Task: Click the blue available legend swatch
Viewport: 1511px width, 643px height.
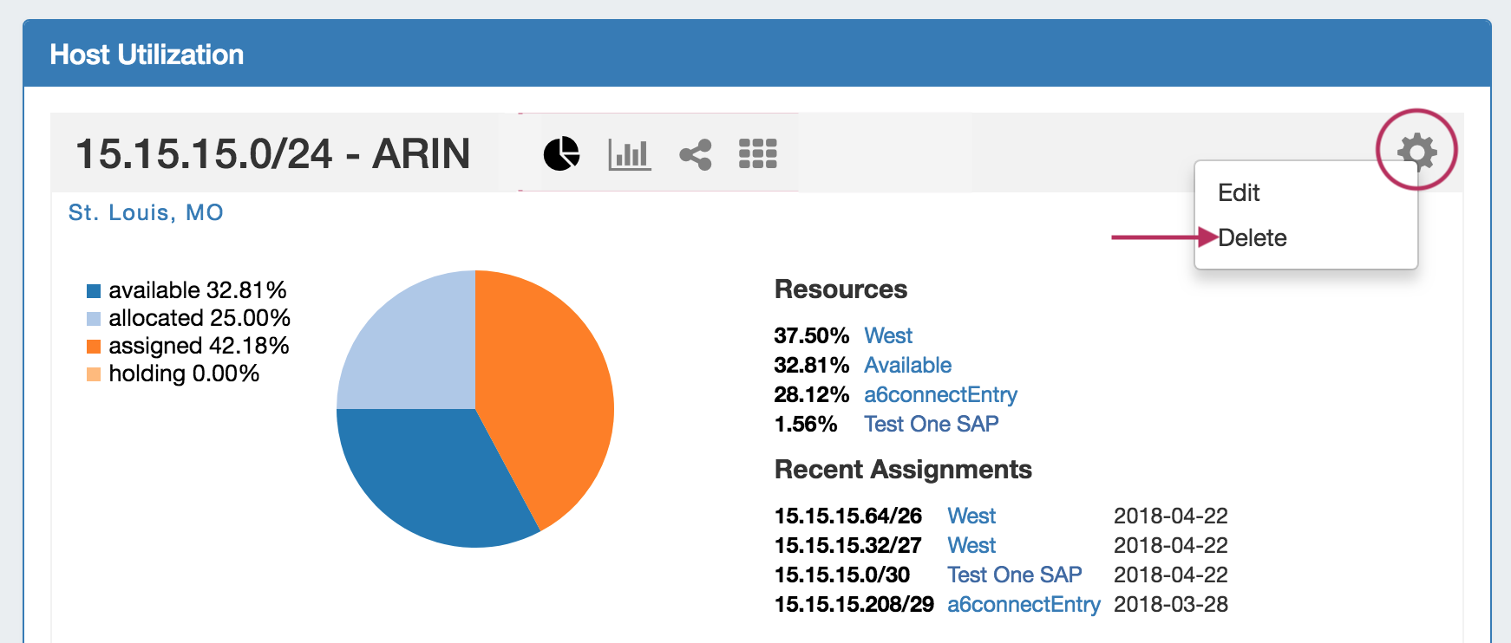Action: coord(94,290)
